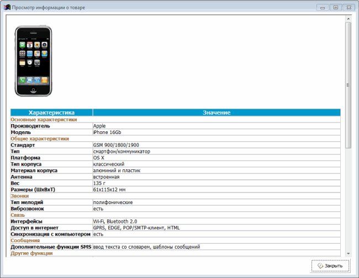
Task: Select the Интерфейсы row label
Action: 27,222
